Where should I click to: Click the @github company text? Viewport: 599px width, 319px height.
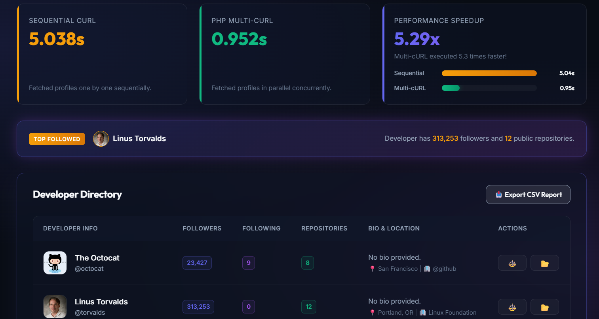[x=445, y=269]
